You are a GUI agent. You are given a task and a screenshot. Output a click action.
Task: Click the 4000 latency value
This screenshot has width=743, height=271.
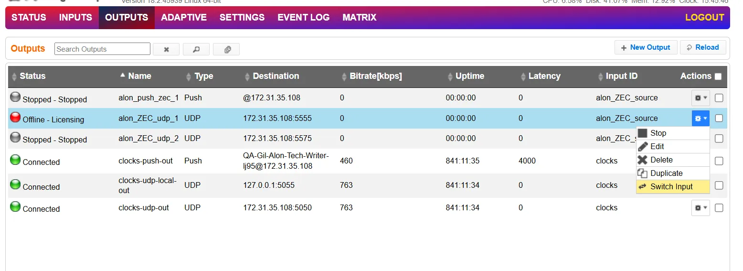pos(527,161)
